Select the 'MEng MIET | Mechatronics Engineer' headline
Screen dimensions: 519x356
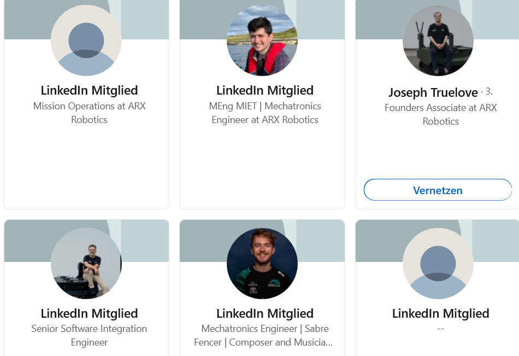(x=265, y=113)
